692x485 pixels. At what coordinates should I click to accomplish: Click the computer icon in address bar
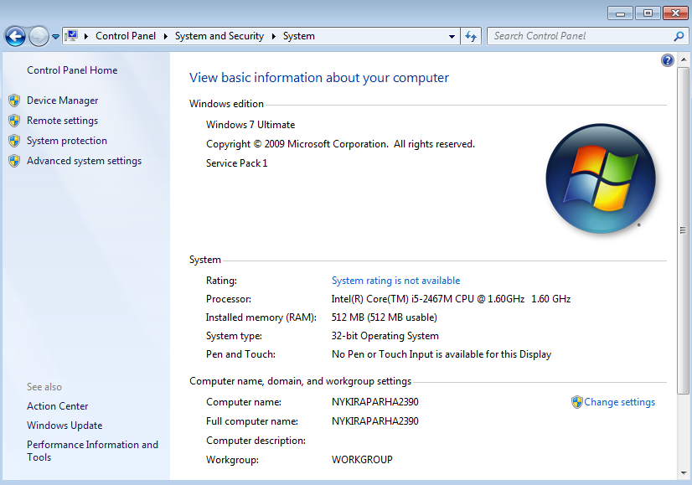click(x=72, y=36)
